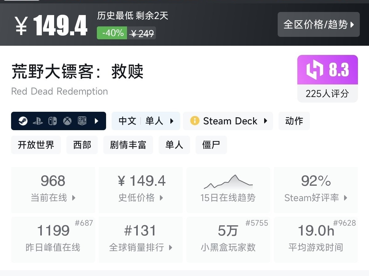369x276 pixels.
Task: Open the 15日在线趋势 chart
Action: (x=228, y=190)
